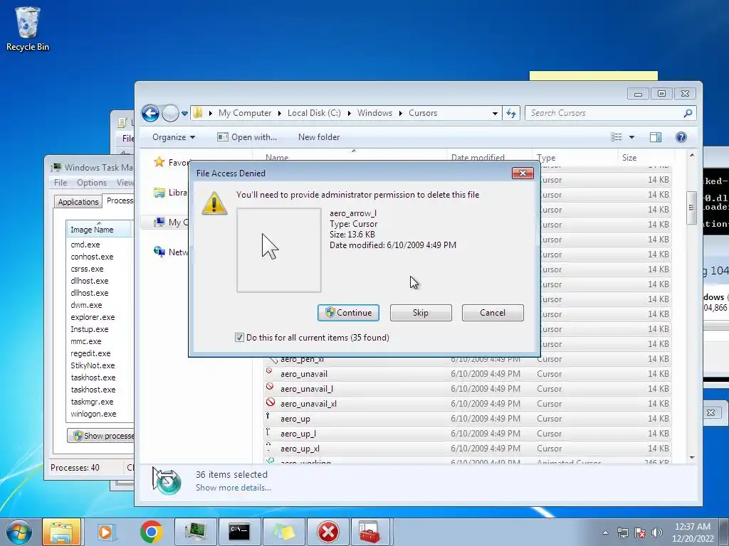Image resolution: width=729 pixels, height=546 pixels.
Task: Select the aero_up_xl file row
Action: point(467,449)
